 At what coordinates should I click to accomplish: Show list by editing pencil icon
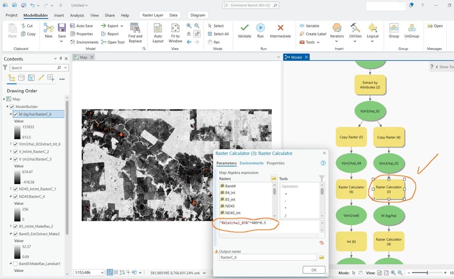pos(41,78)
